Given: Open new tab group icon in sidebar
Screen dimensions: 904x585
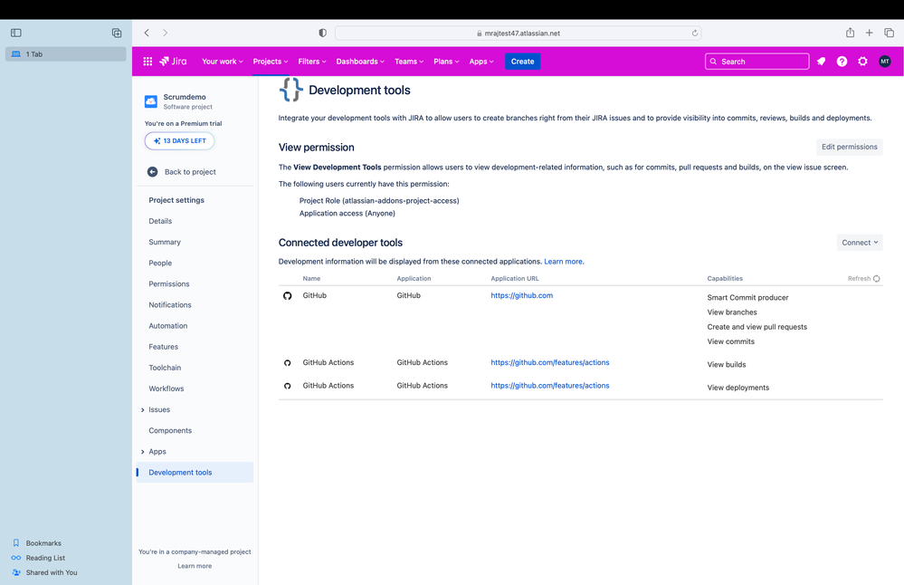Looking at the screenshot, I should click(117, 33).
